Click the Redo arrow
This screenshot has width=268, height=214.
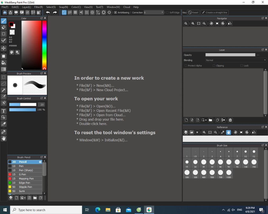click(55, 13)
